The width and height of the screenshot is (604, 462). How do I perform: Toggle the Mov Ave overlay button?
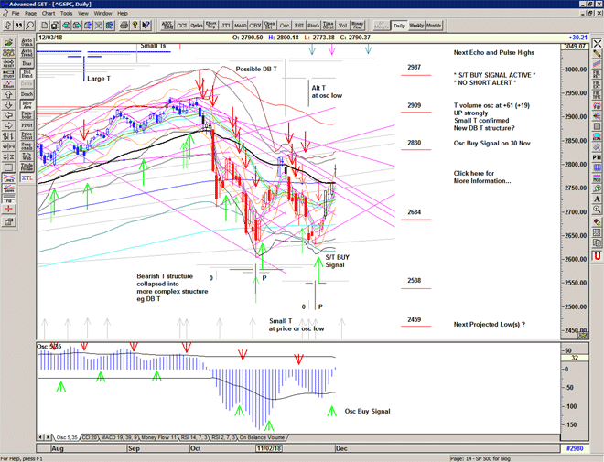[x=26, y=106]
